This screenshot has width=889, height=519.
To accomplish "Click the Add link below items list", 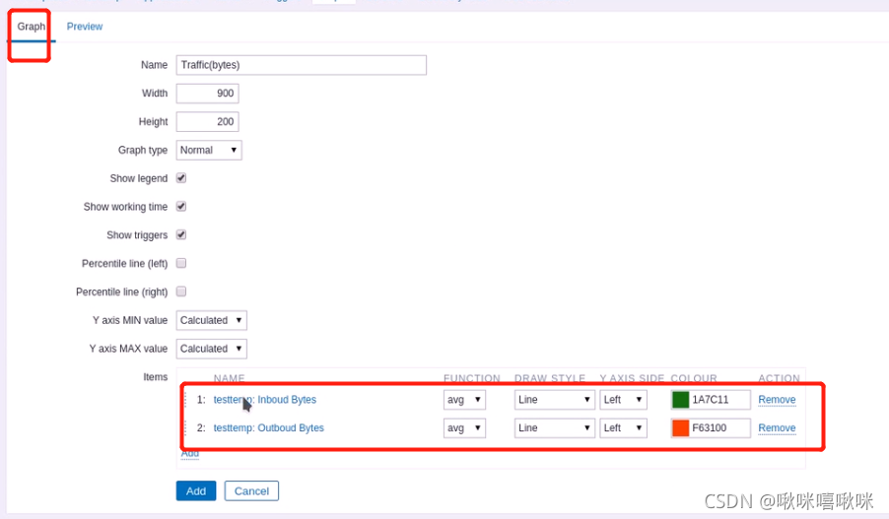I will coord(190,454).
